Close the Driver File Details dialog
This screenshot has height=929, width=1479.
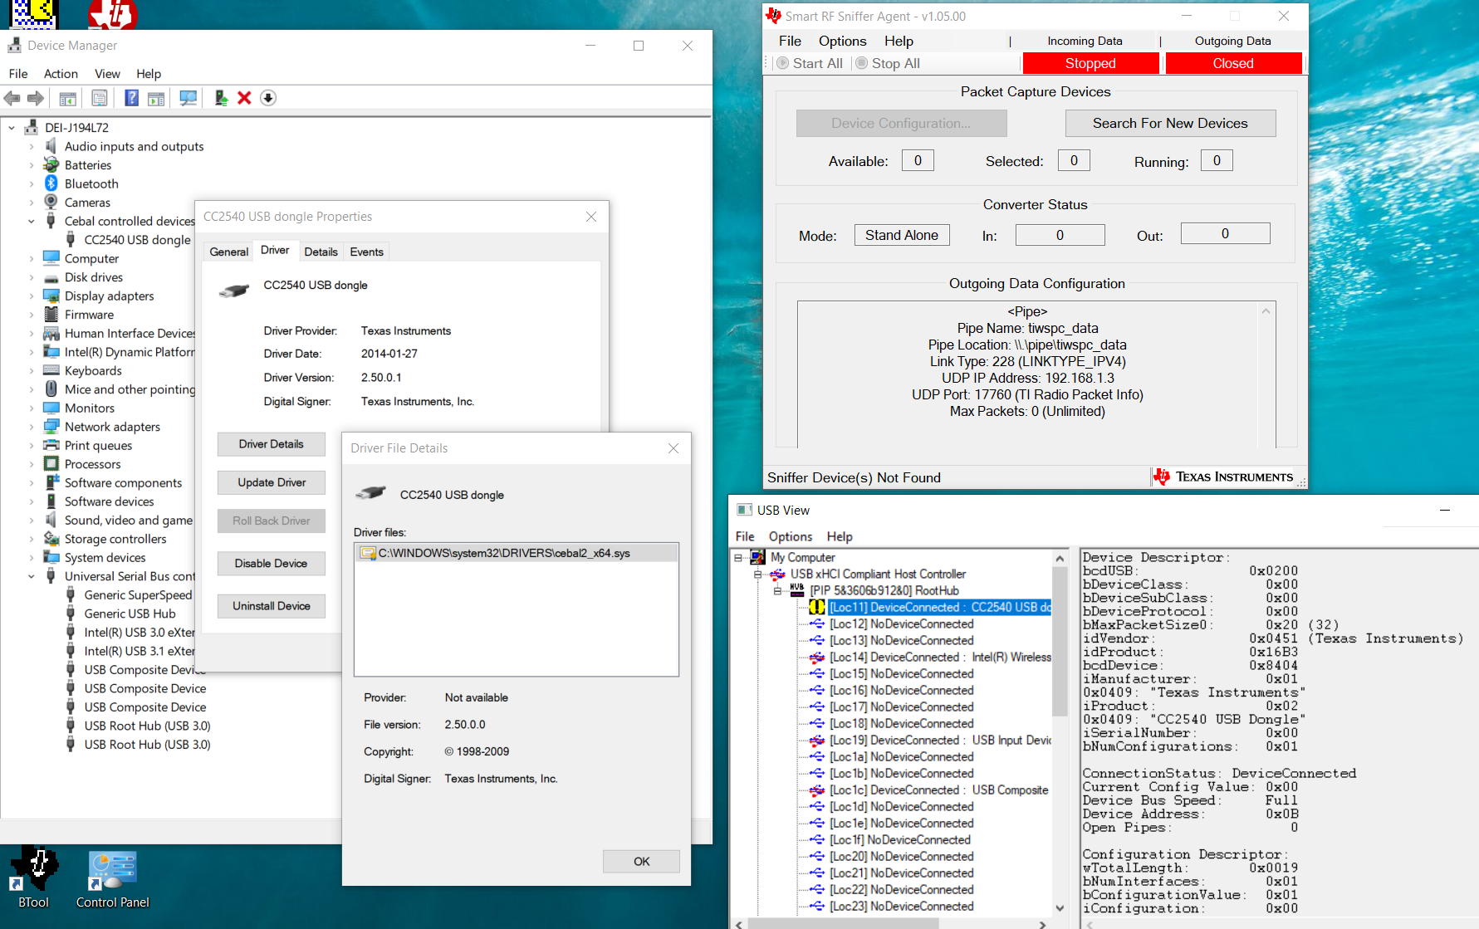click(673, 448)
